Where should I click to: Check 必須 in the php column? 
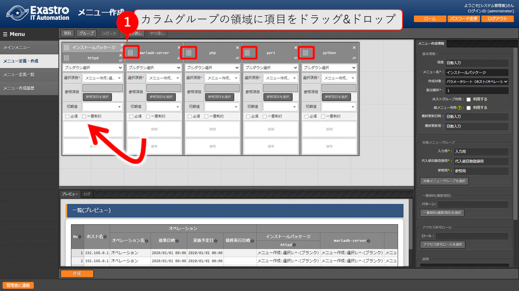click(190, 116)
